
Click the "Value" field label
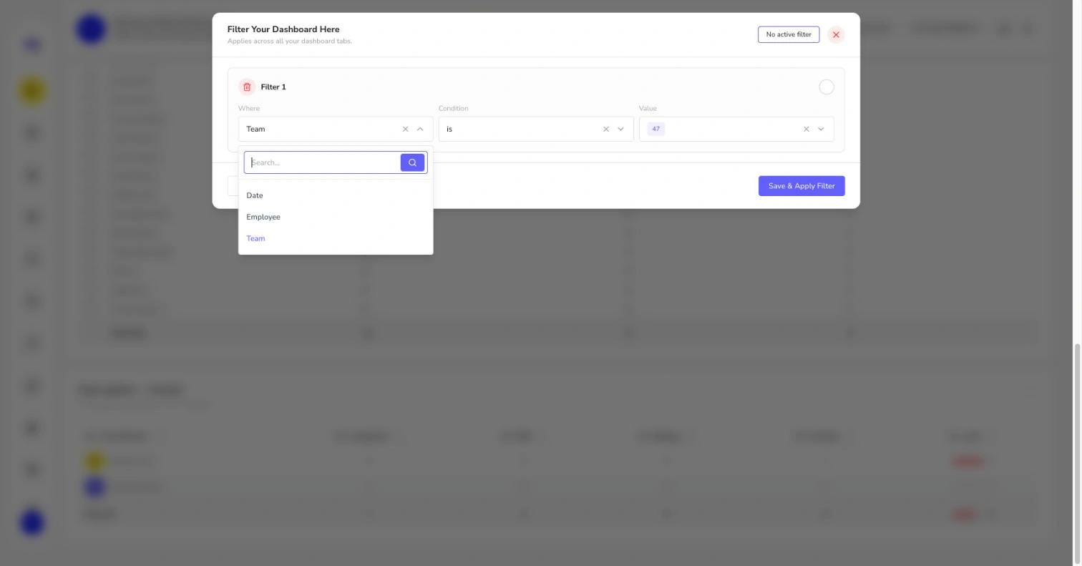tap(648, 109)
